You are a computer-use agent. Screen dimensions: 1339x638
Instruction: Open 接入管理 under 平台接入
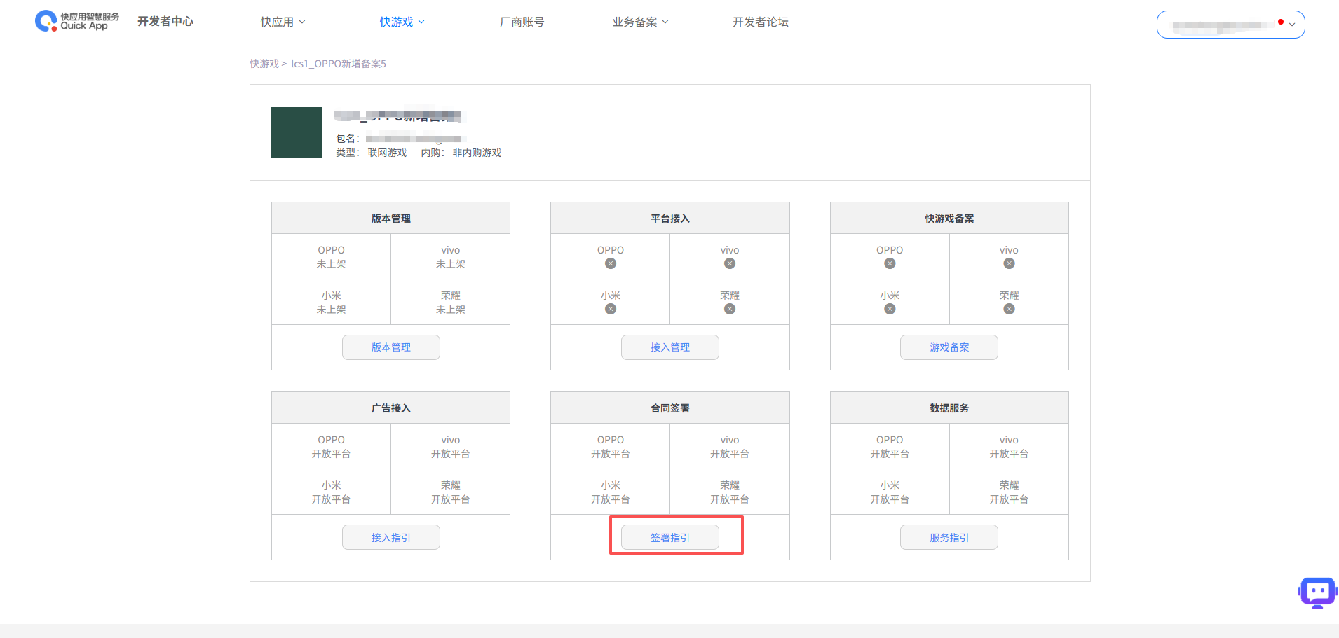point(669,347)
